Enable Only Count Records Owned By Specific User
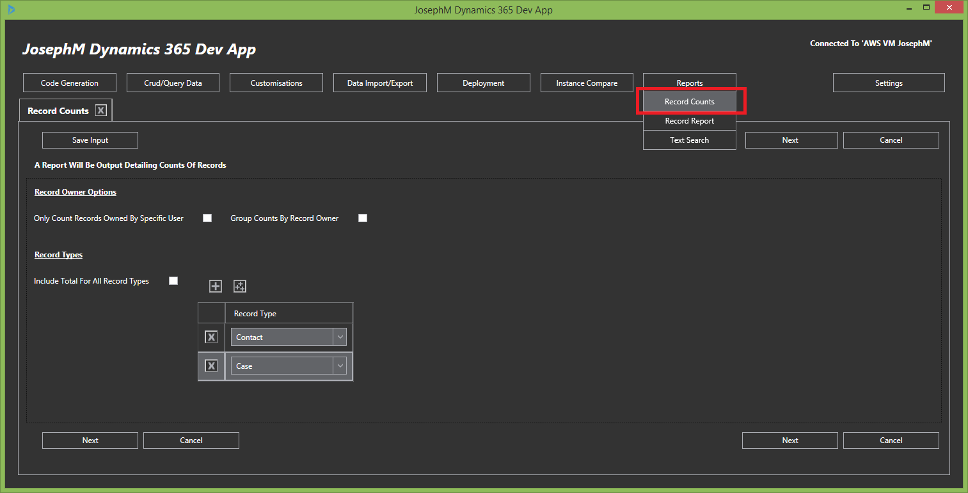 [x=207, y=218]
